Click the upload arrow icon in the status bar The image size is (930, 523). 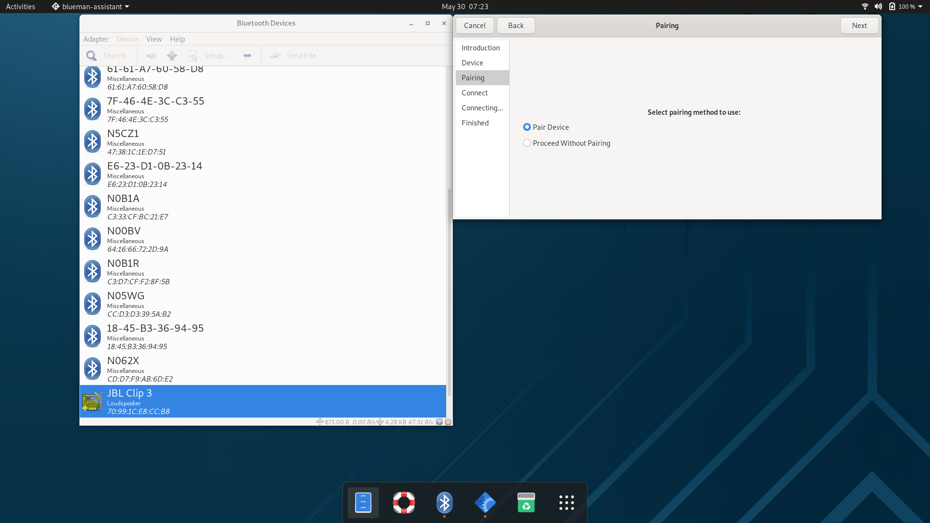pos(320,422)
